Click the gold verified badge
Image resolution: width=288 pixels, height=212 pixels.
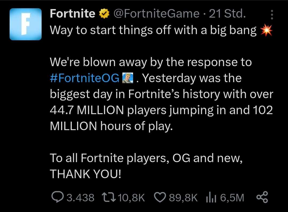pyautogui.click(x=105, y=14)
